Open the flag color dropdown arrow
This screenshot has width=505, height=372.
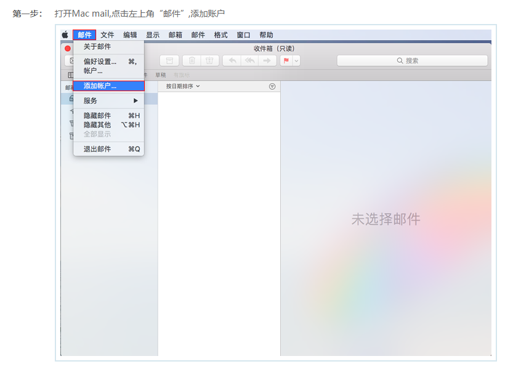(296, 60)
